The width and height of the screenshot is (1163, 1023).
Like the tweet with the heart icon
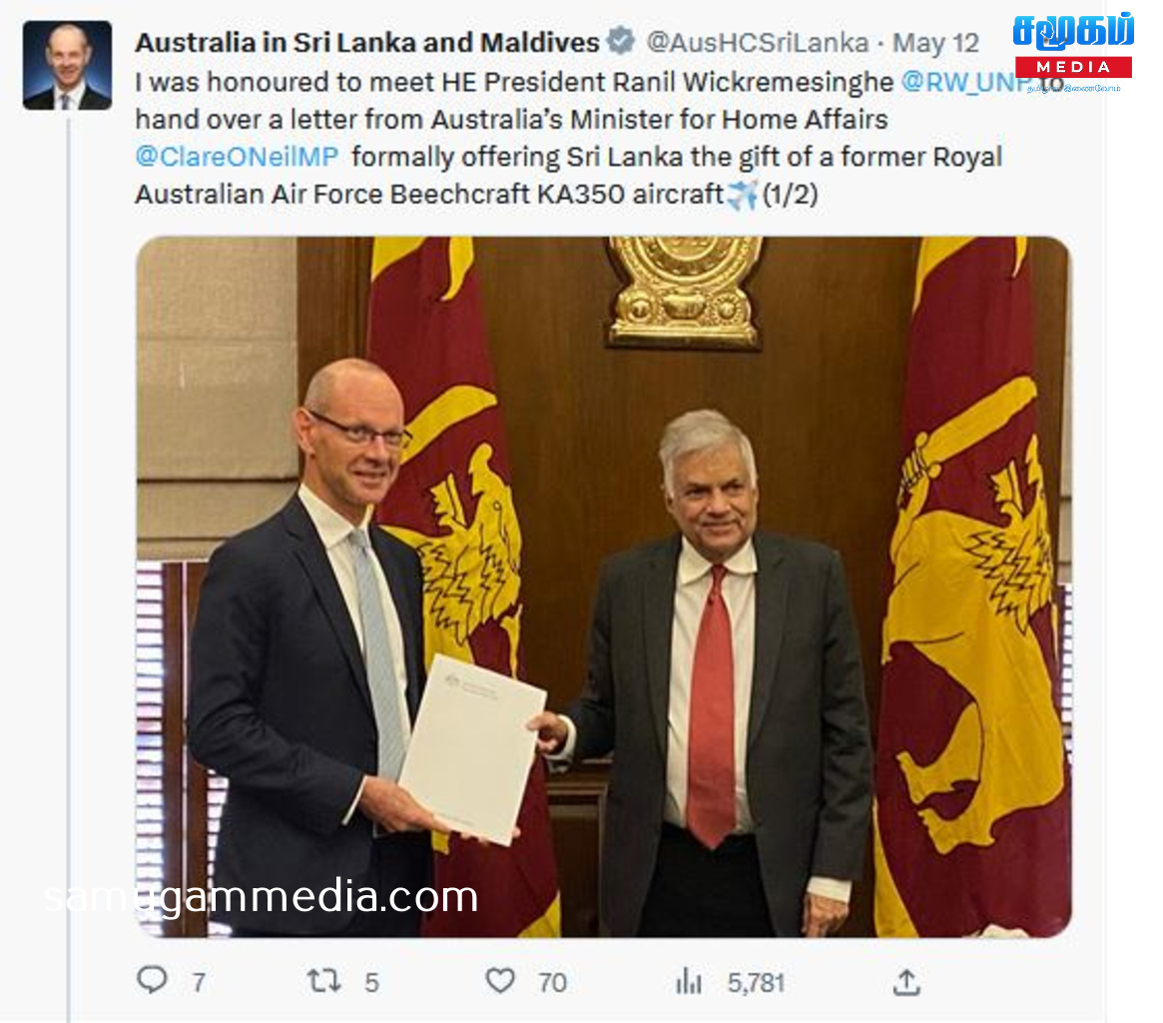tap(500, 981)
